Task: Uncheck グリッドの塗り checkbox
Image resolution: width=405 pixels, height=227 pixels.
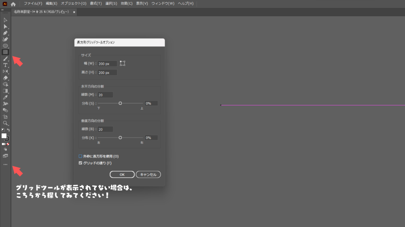Action: point(81,163)
